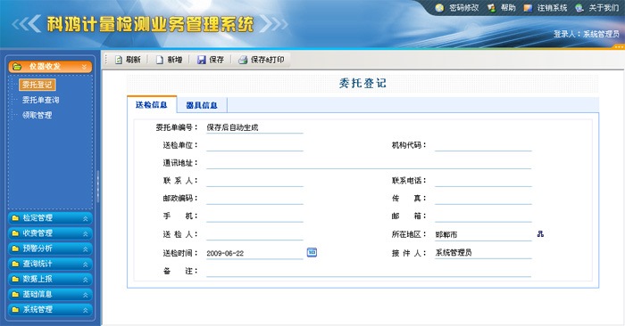Open 领取管理 in the sidebar
This screenshot has height=326, width=625.
pos(37,115)
